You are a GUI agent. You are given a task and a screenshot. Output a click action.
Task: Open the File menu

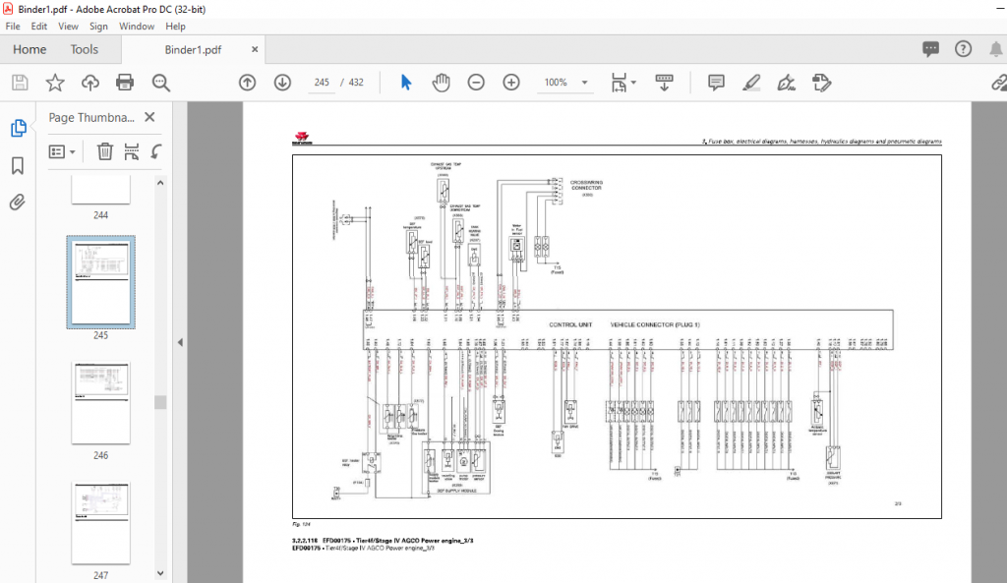(13, 27)
